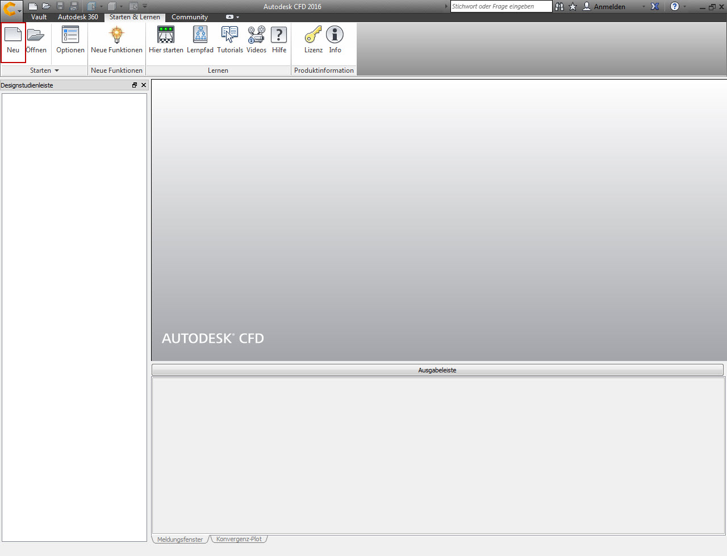Viewport: 727px width, 556px height.
Task: Open the quick access toolbar customize dropdown
Action: (x=145, y=6)
